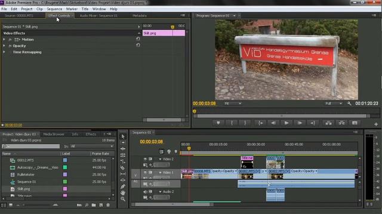
Task: Open the Marker menu
Action: click(x=72, y=9)
